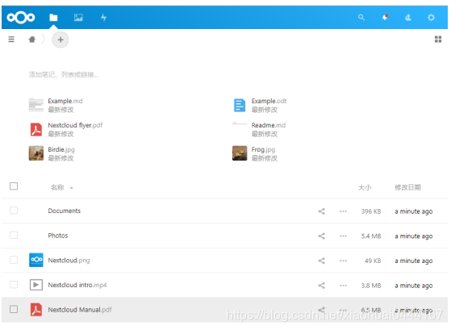
Task: Open recent file Example.md
Action: pos(65,101)
